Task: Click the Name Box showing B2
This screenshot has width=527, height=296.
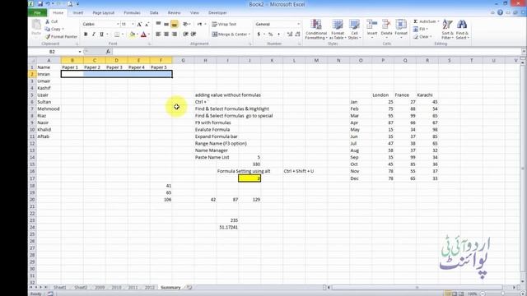Action: [52, 52]
